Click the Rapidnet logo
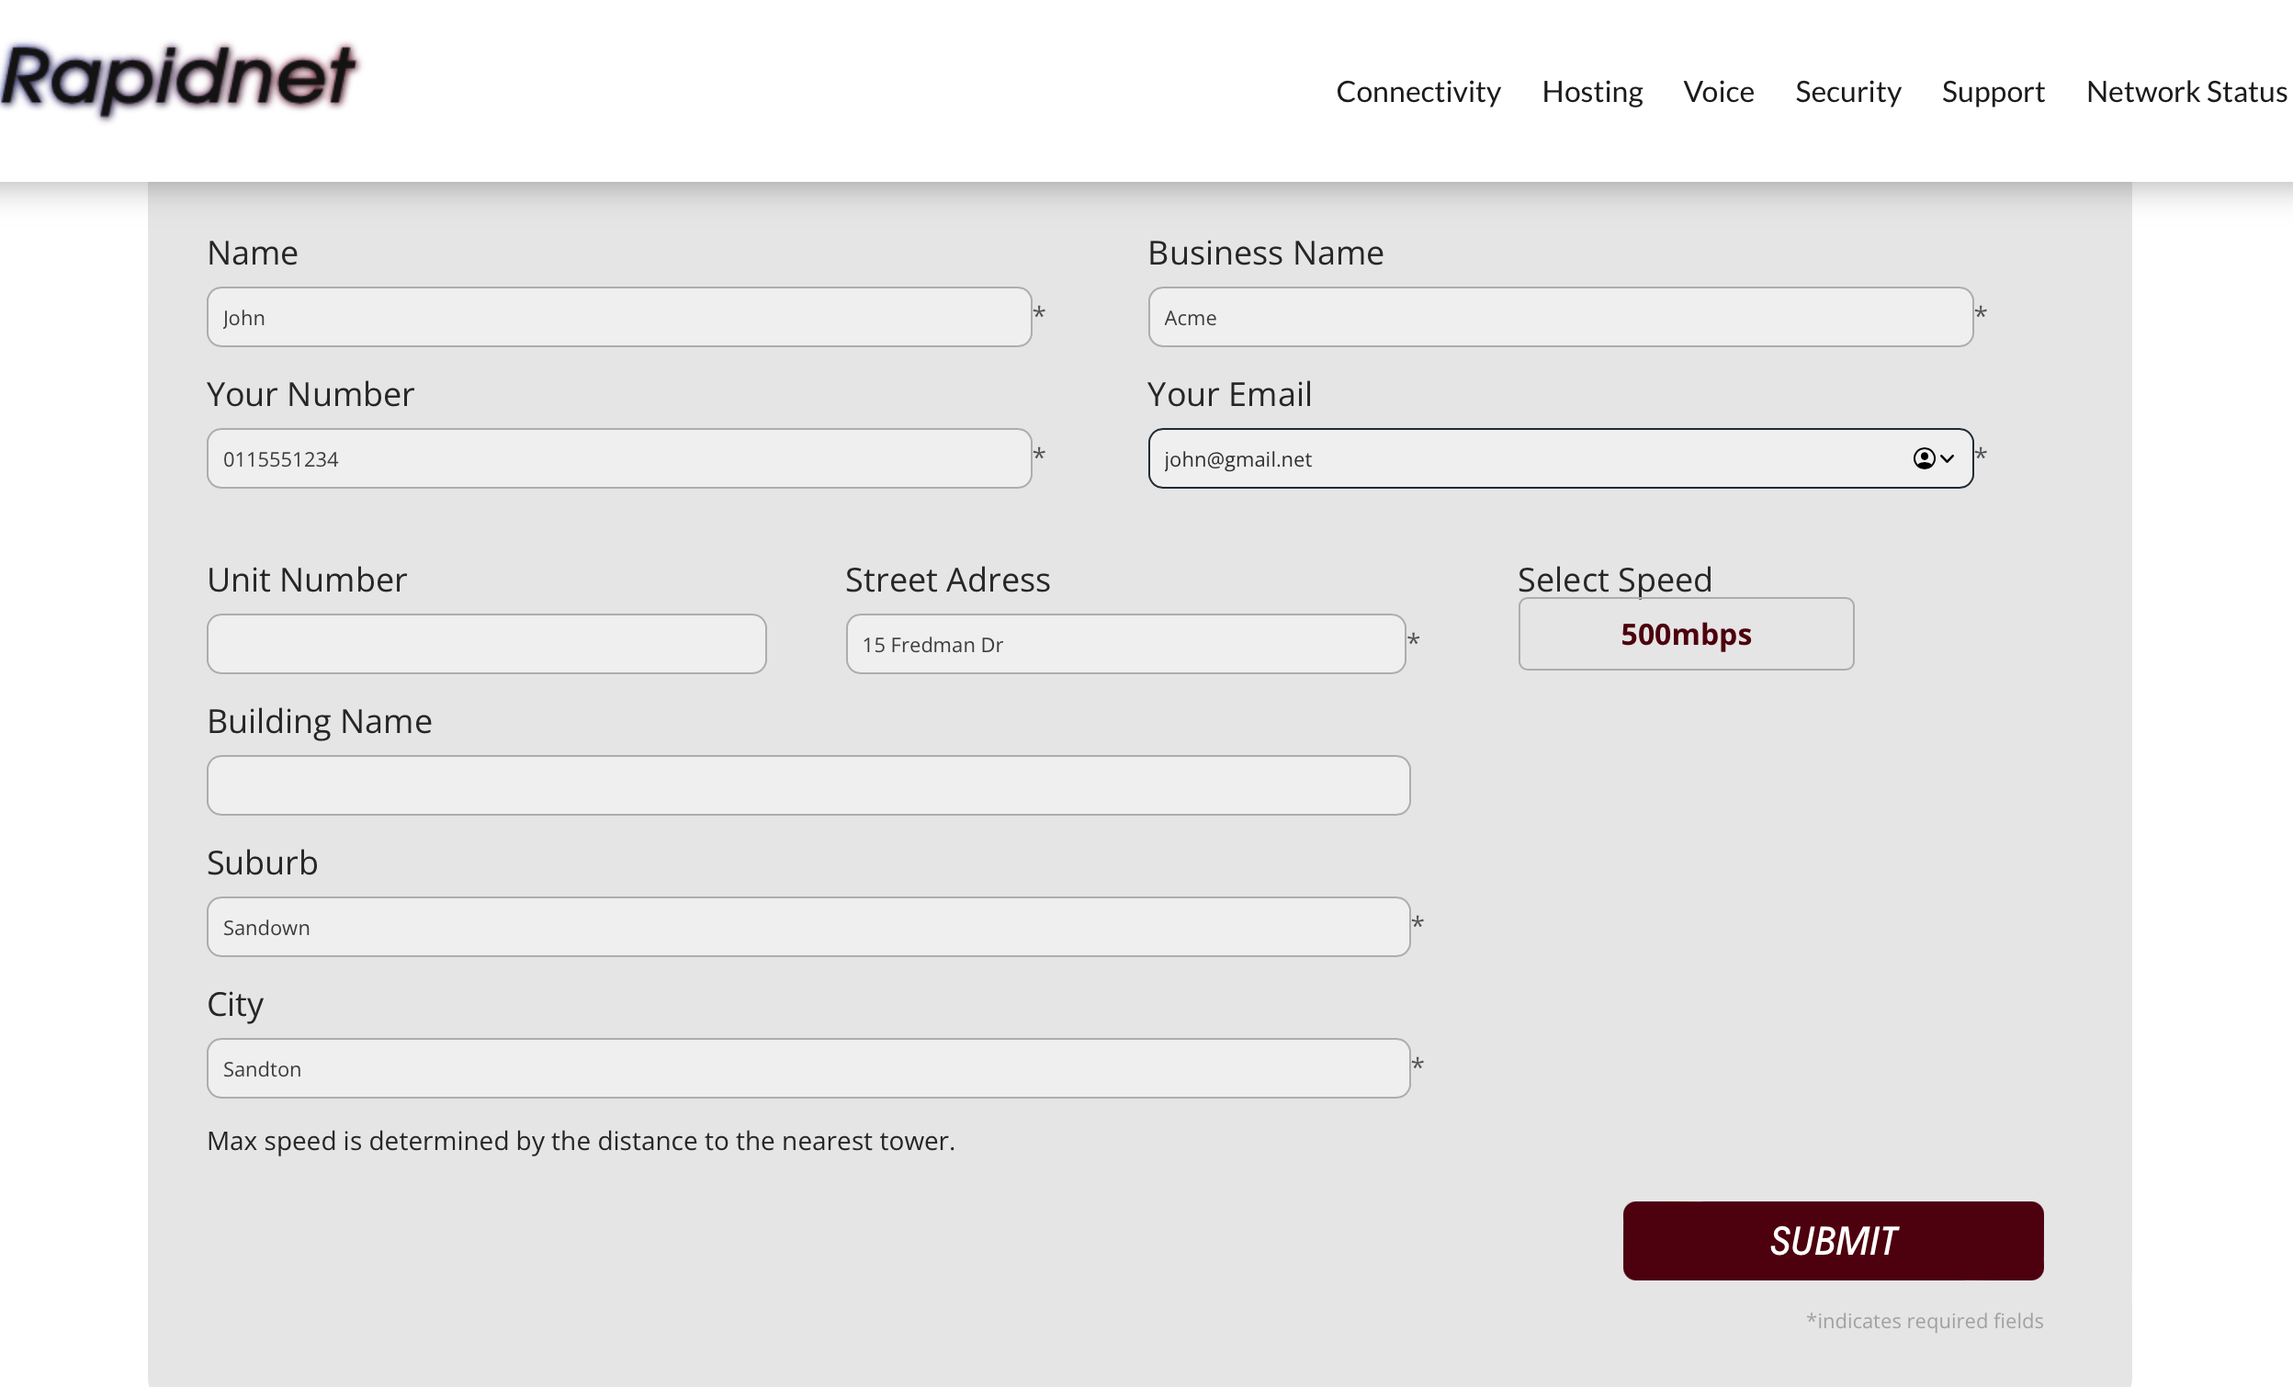2293x1387 pixels. [176, 78]
